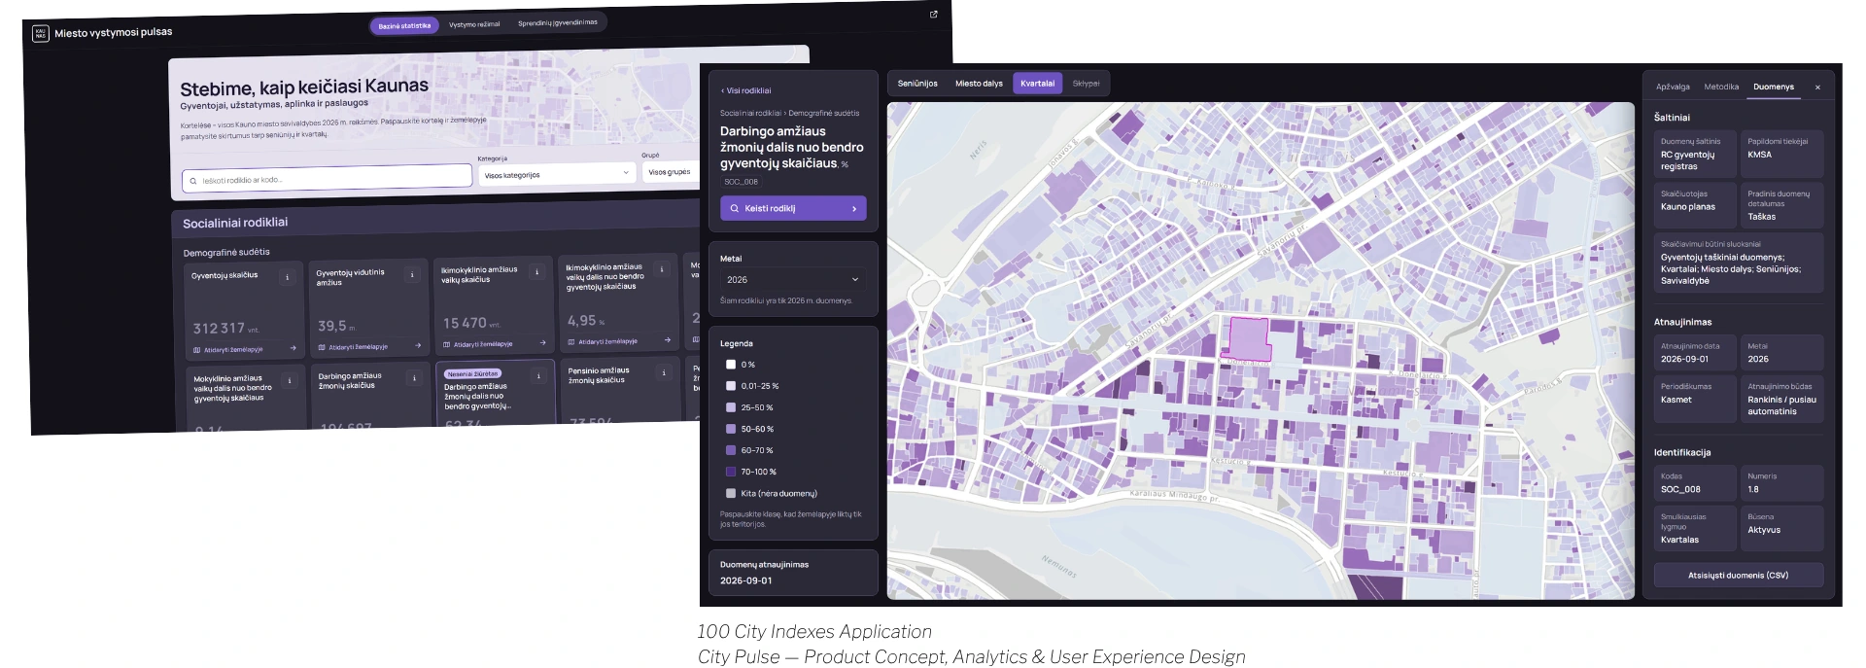1866x668 pixels.
Task: Click the Demografinė sudėtis breadcrumb in the map panel
Action: [823, 113]
